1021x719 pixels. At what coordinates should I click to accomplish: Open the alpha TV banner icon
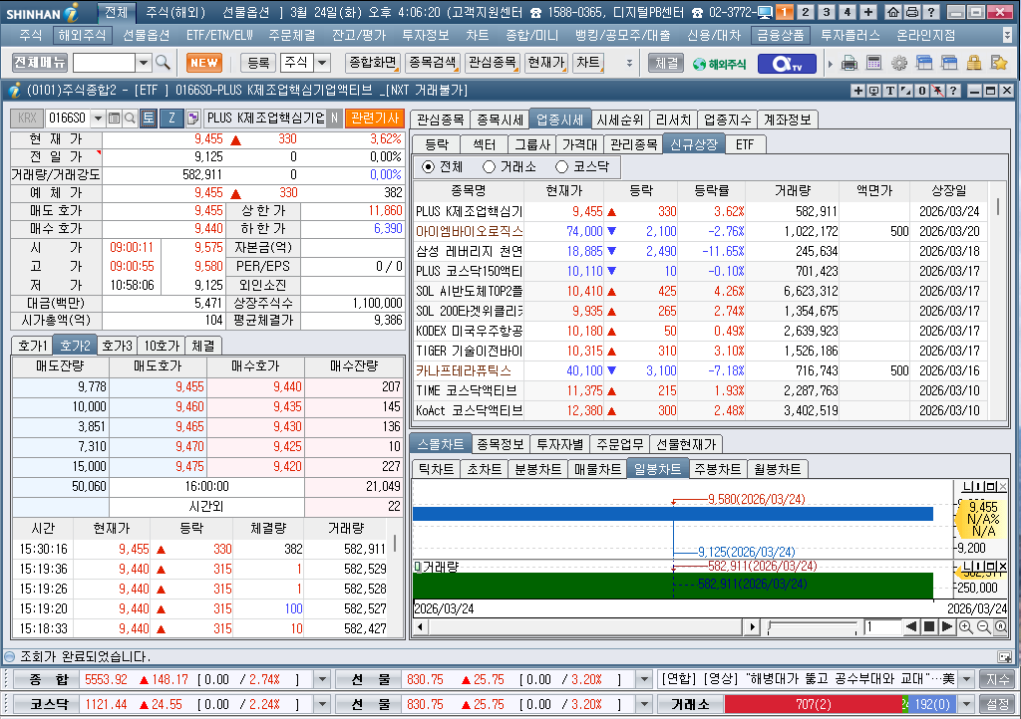(x=786, y=63)
